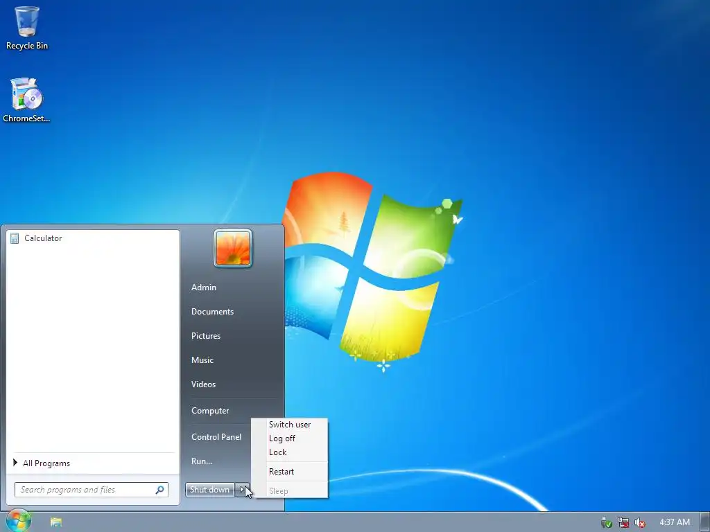
Task: Select the ChromeSetup installer desktop icon
Action: click(x=26, y=100)
